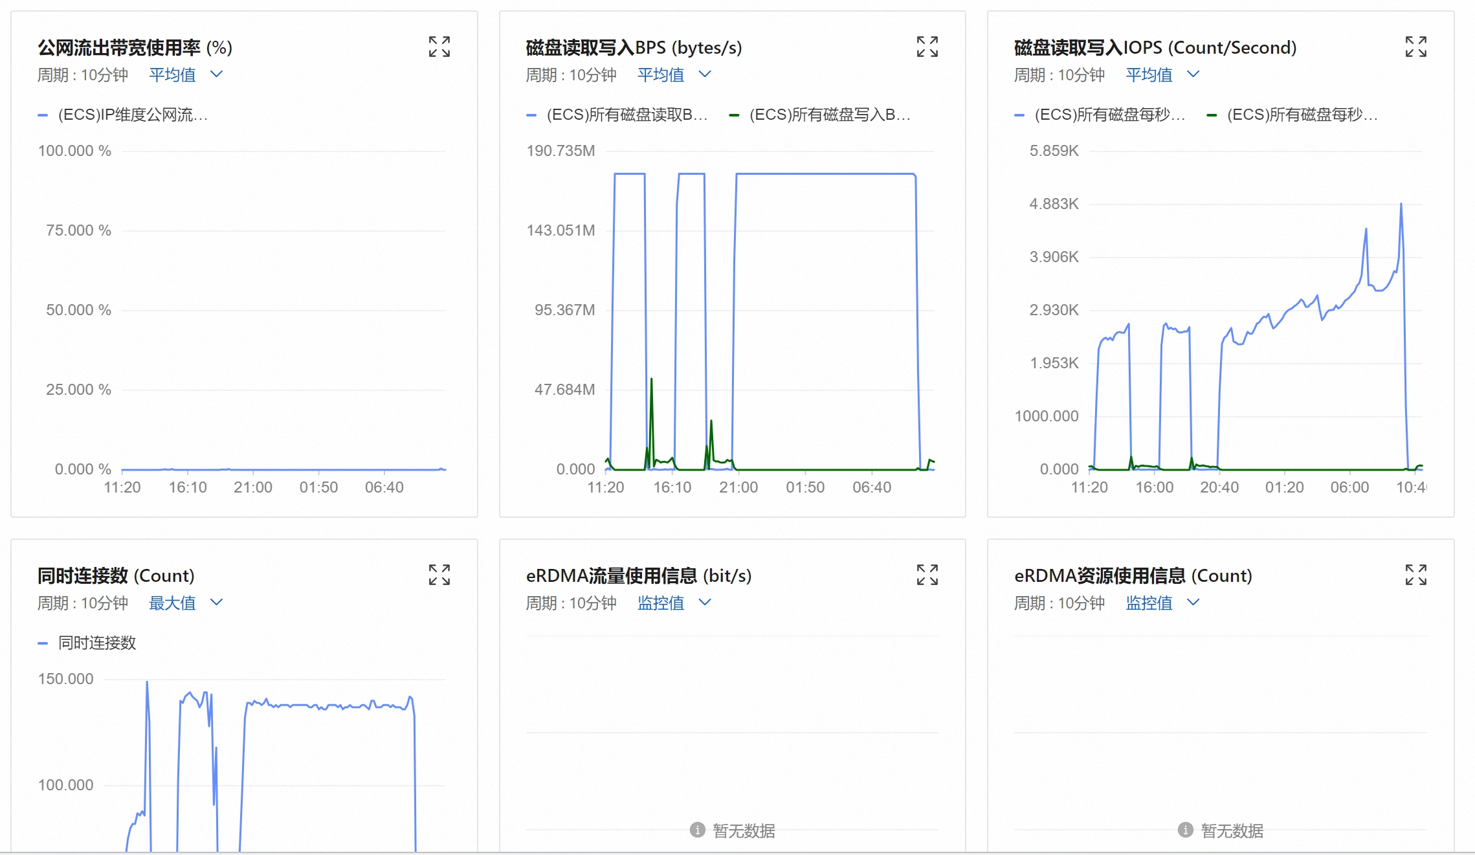Click 21:00 time label in BPS chart
1475x855 pixels.
pos(738,487)
